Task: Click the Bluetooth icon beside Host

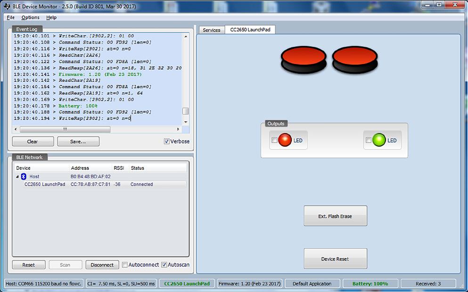Action: 24,176
